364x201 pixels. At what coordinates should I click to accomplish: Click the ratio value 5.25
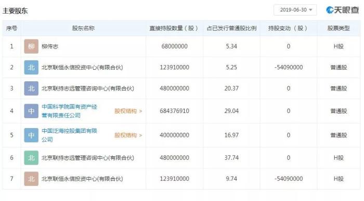(x=231, y=67)
